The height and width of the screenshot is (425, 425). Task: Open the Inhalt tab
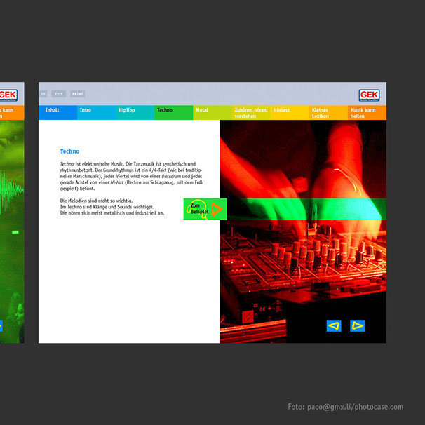57,112
